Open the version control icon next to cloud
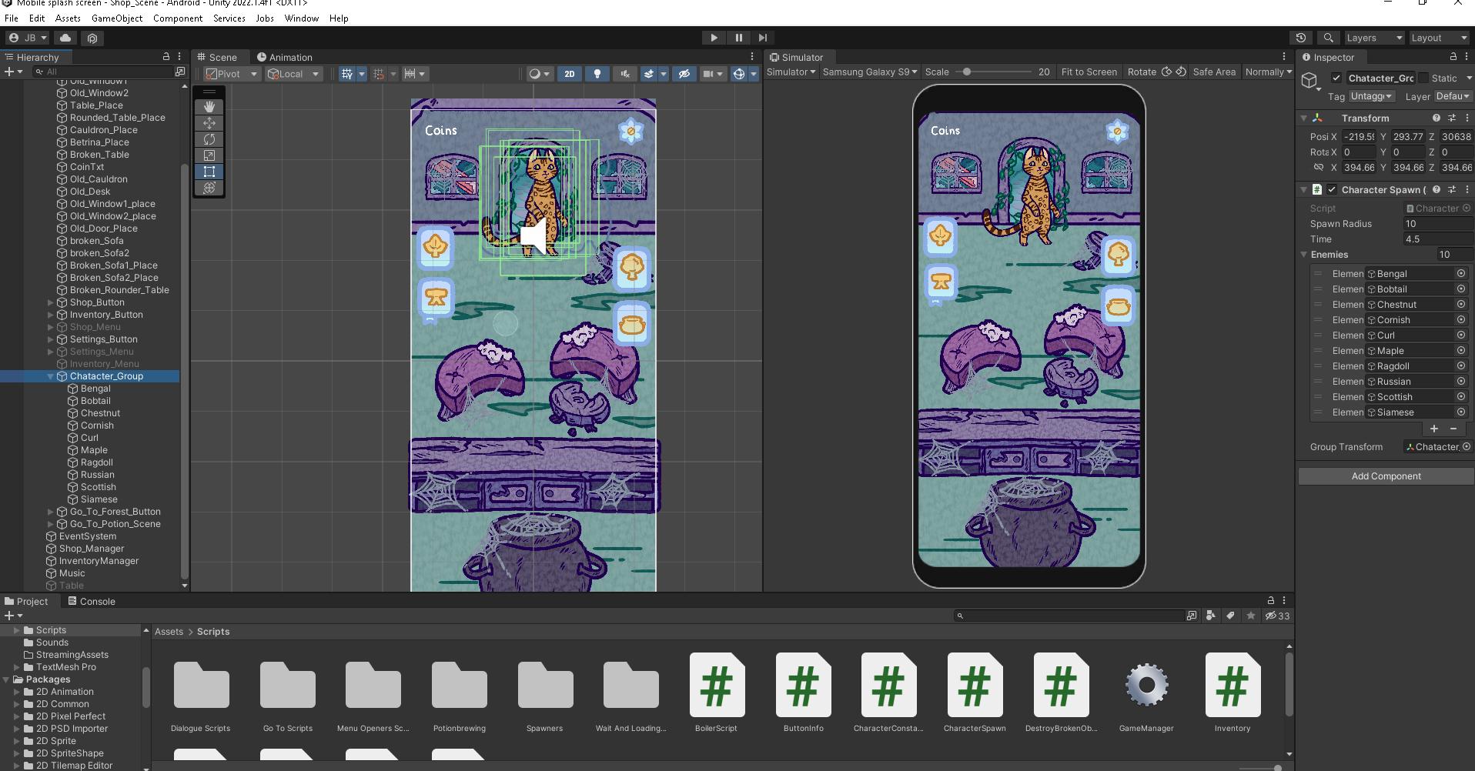 (x=92, y=38)
